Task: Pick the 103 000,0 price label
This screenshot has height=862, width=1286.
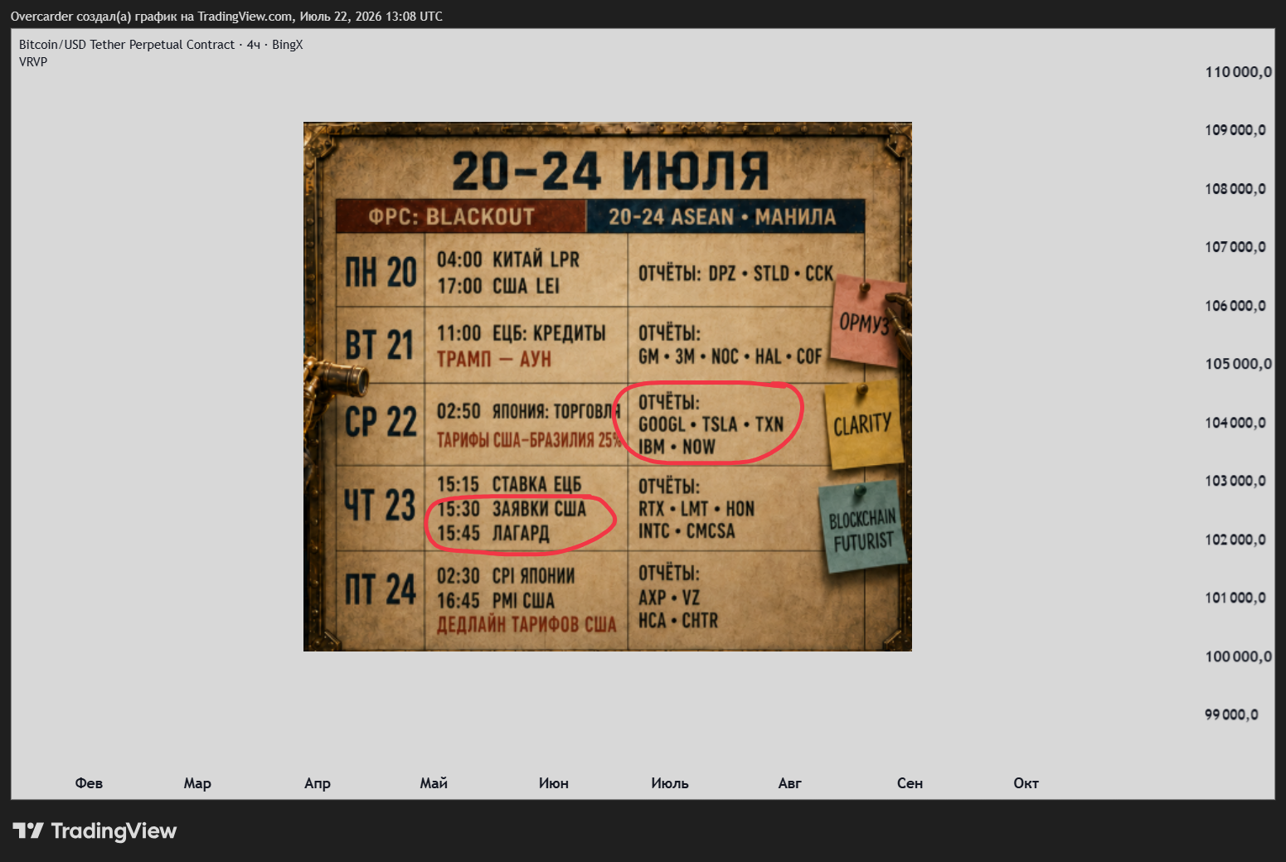Action: click(x=1235, y=481)
